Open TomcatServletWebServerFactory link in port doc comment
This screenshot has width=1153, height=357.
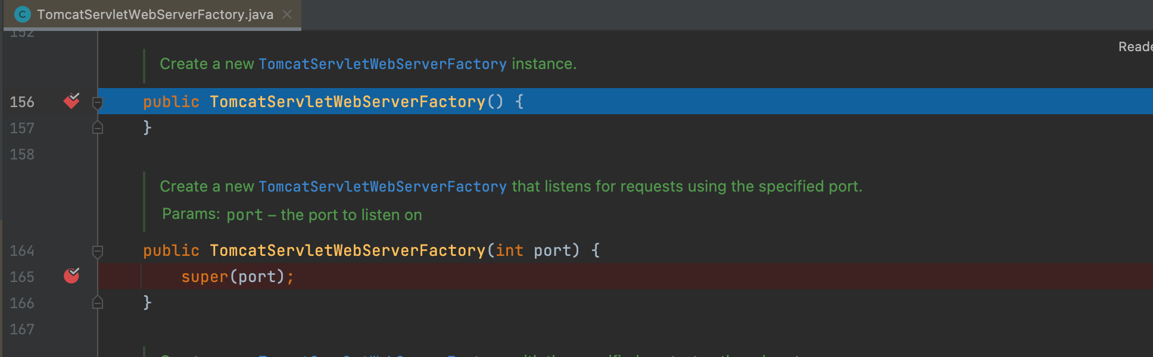[382, 186]
